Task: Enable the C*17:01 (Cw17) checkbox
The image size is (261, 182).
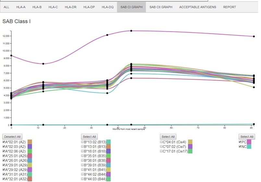Action: (161, 151)
